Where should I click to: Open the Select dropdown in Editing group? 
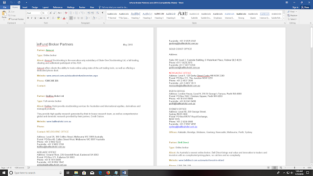[x=293, y=19]
